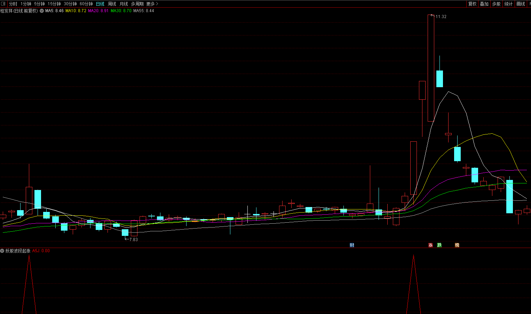Screen dimensions: 531x314
Task: Select the 60分钟 period tab
Action: [x=86, y=4]
